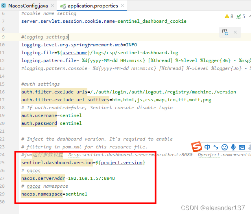This screenshot has width=251, height=214.
Task: Click the sentinel_dashboard_cookie value
Action: [152, 21]
